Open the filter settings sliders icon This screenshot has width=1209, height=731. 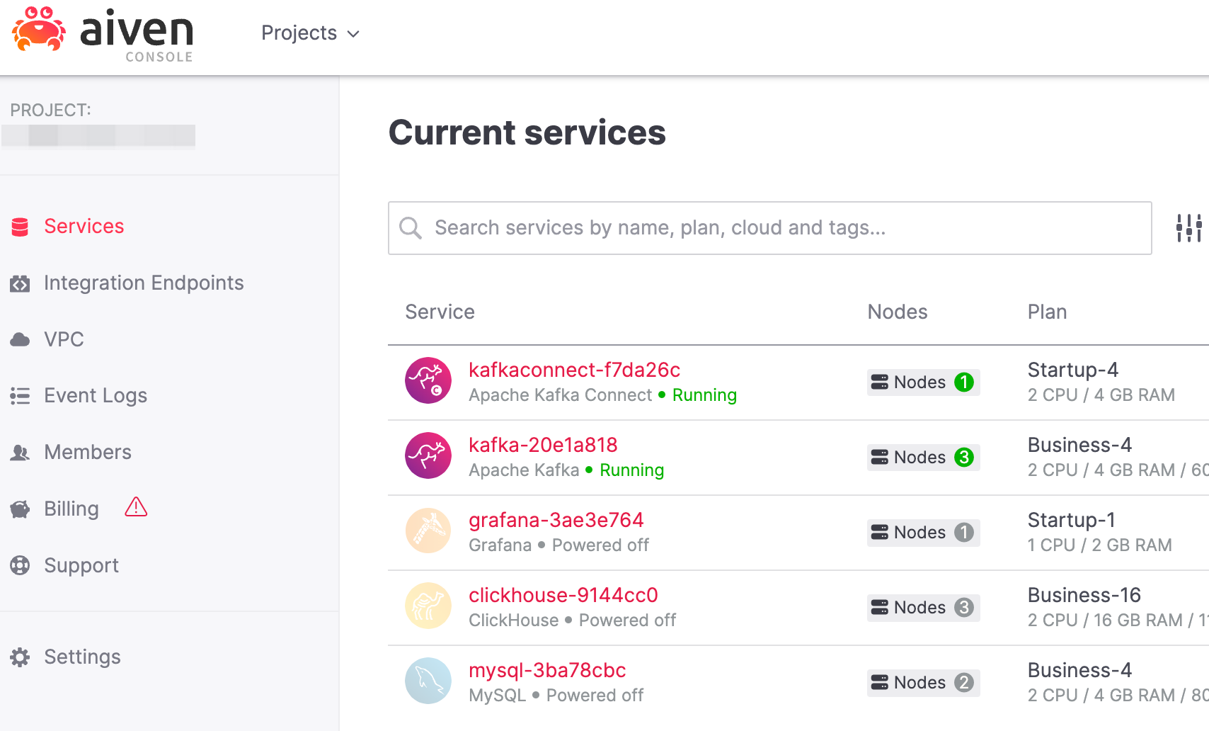coord(1188,228)
